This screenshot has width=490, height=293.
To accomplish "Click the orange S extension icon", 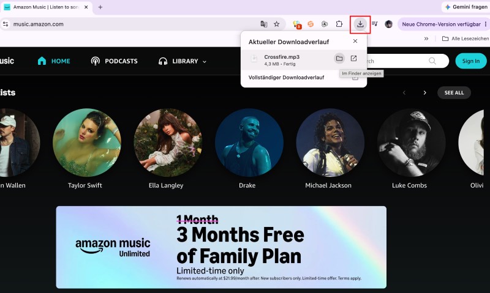I will tap(311, 24).
